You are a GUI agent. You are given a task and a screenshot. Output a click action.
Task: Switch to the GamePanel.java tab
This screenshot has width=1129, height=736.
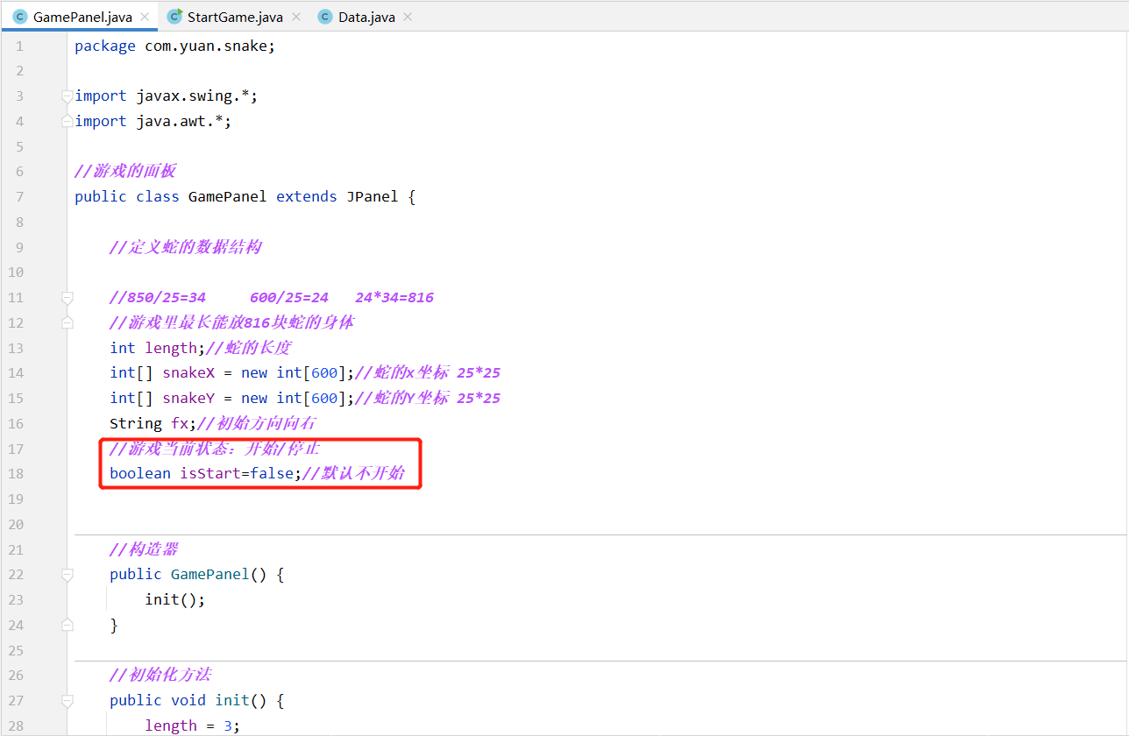[81, 17]
